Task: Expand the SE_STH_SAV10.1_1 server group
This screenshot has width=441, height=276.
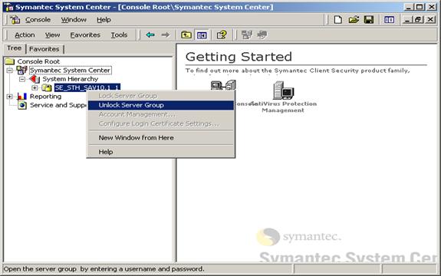Action: click(35, 87)
